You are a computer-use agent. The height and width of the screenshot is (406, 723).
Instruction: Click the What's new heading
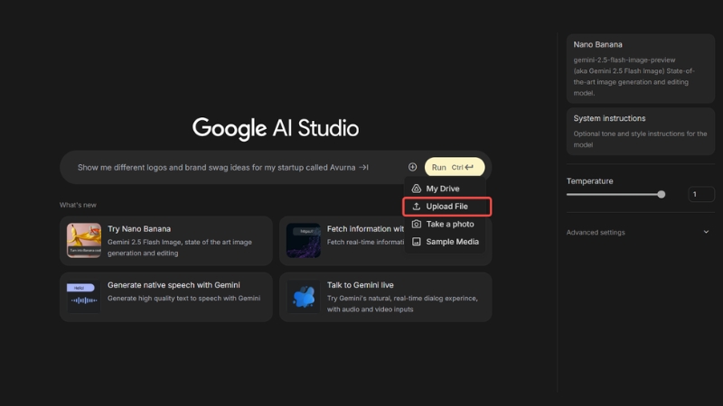pyautogui.click(x=78, y=205)
